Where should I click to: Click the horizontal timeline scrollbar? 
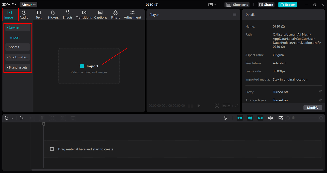point(177,170)
